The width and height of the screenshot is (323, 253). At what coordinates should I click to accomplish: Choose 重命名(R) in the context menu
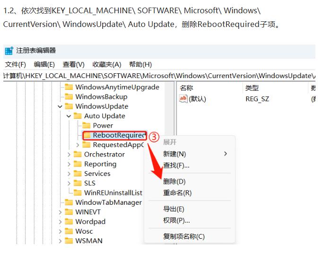pyautogui.click(x=177, y=193)
